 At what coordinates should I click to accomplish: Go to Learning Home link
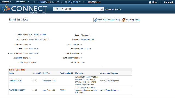pyautogui.click(x=133, y=20)
